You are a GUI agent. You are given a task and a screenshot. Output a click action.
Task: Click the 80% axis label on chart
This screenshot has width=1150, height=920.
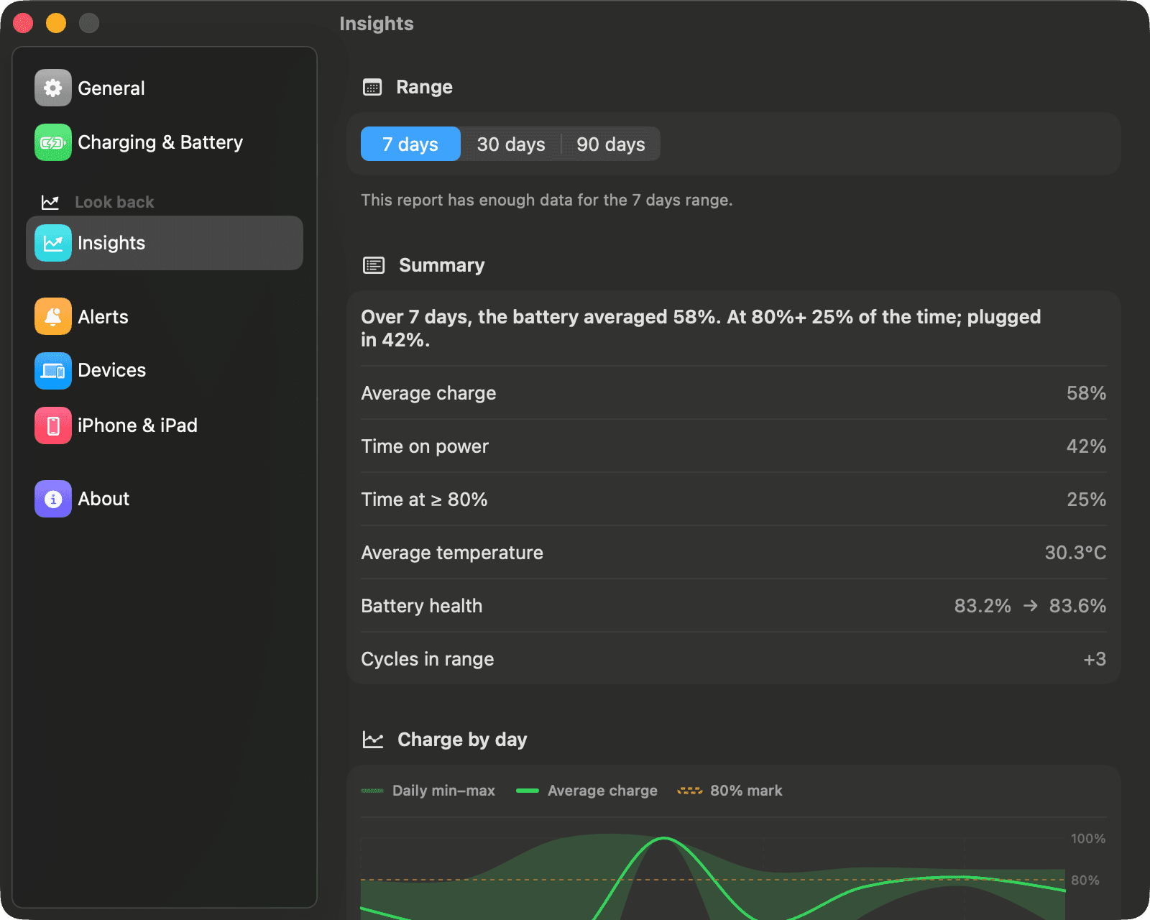(1085, 880)
